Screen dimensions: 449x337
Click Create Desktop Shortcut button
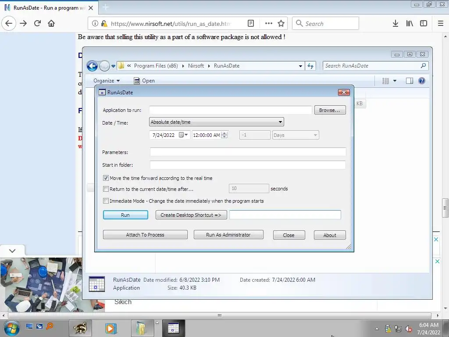click(191, 215)
